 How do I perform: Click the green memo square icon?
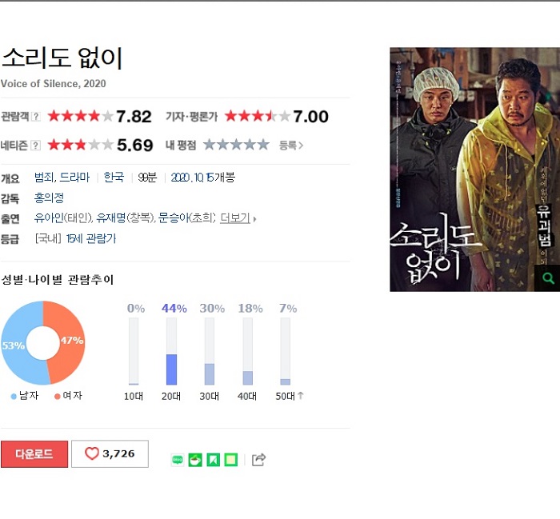pyautogui.click(x=230, y=460)
